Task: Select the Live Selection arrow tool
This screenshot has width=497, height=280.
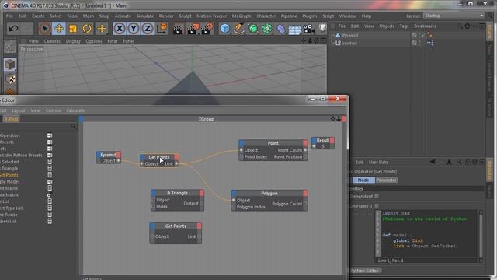Action: tap(45, 29)
